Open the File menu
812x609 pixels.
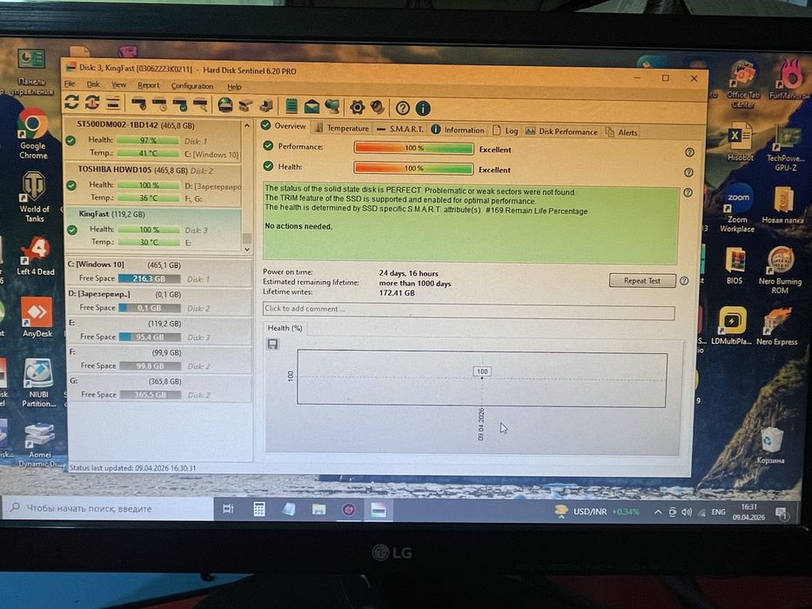click(x=70, y=84)
